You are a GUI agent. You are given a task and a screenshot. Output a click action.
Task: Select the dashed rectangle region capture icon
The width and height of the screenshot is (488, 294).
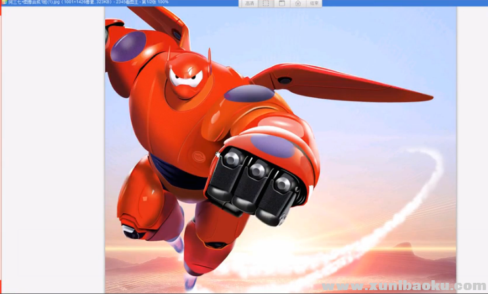tap(266, 3)
